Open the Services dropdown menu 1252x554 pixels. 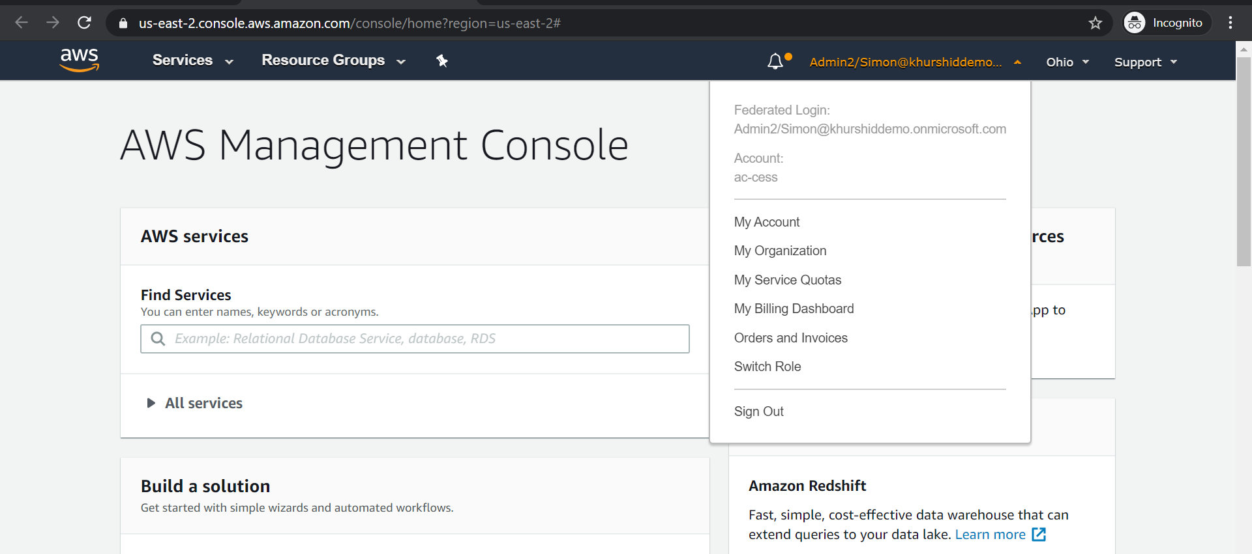click(192, 61)
